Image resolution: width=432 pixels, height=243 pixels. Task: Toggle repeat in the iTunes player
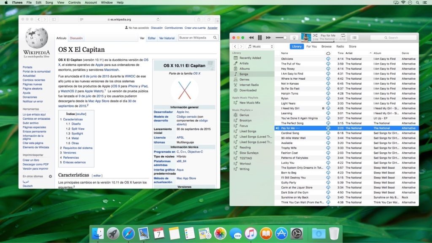pos(343,35)
